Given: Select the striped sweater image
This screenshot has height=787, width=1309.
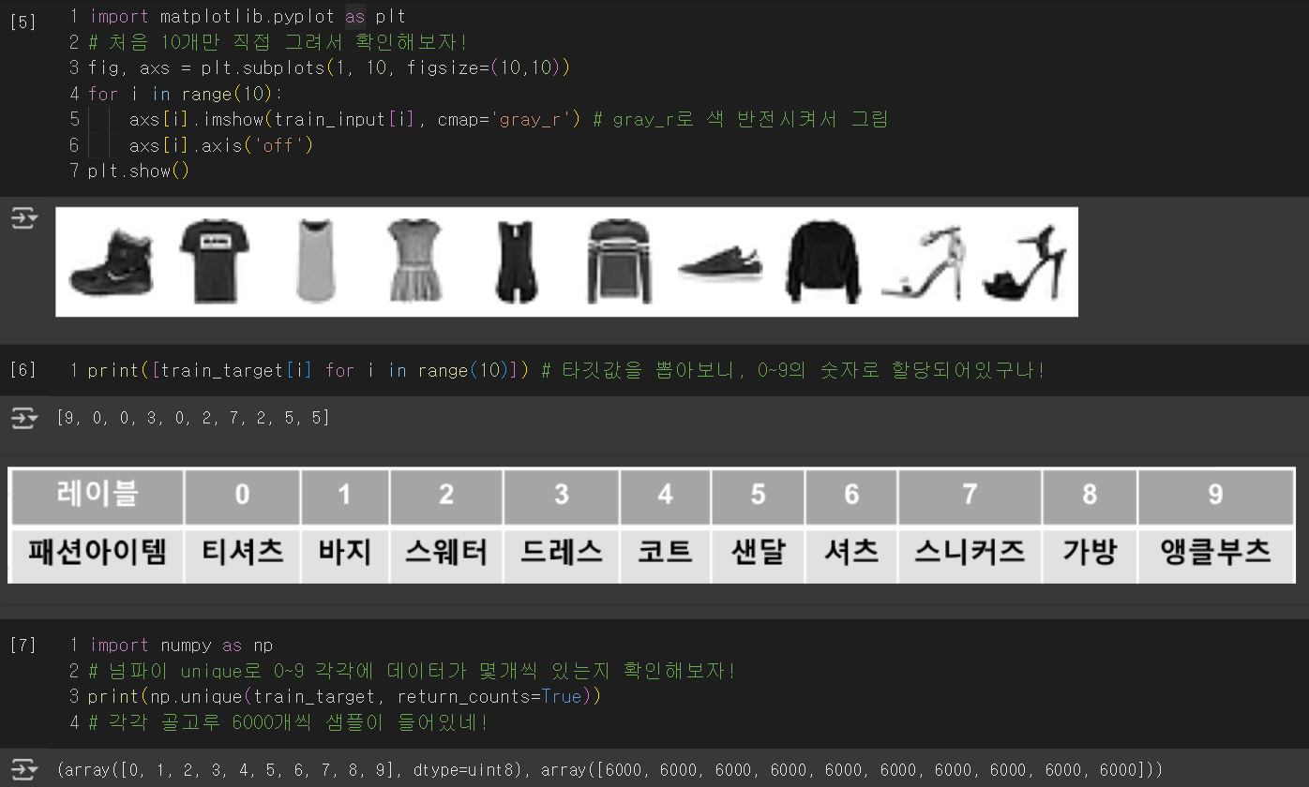Looking at the screenshot, I should coord(619,261).
